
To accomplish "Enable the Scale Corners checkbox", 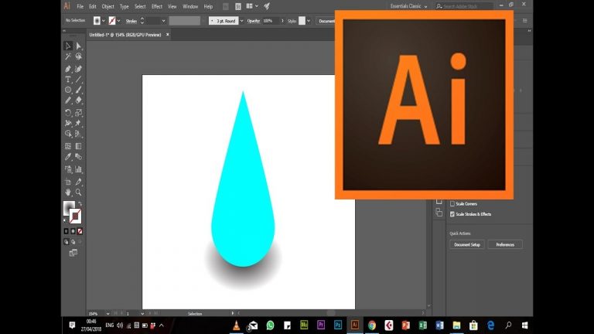I will (452, 204).
